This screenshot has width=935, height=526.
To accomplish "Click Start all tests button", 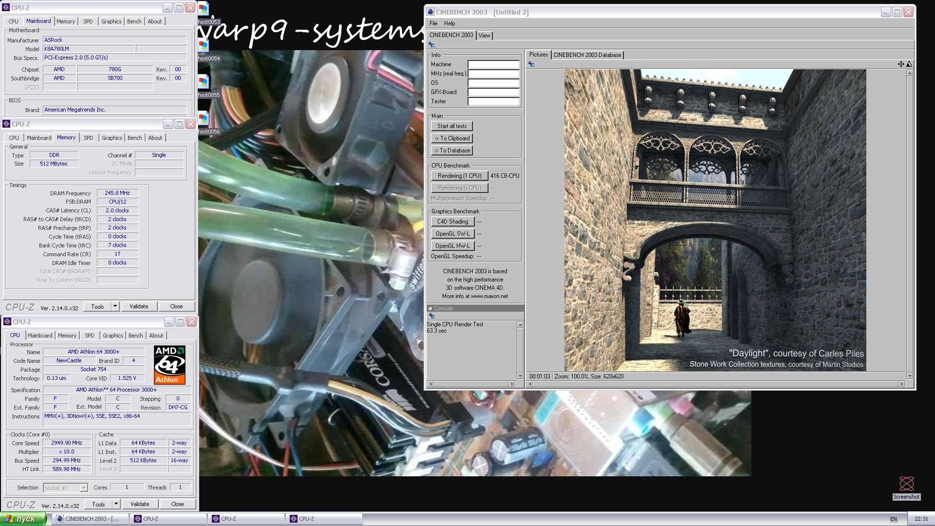I will (452, 126).
